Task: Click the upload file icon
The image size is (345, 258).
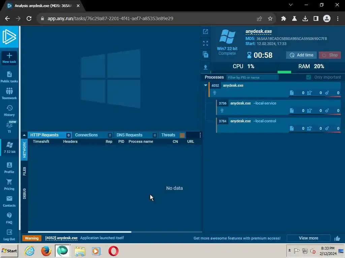Action: click(206, 67)
